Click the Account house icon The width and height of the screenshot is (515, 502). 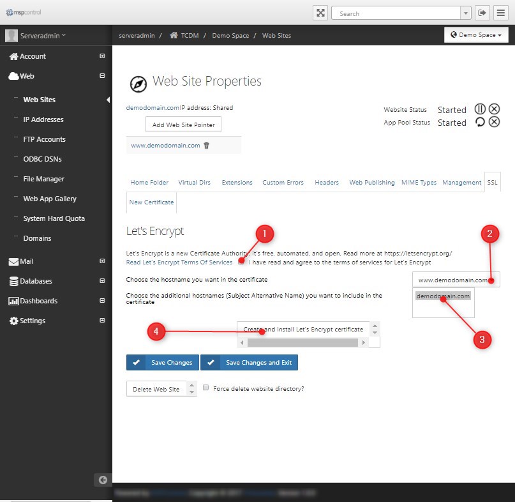[x=13, y=57]
